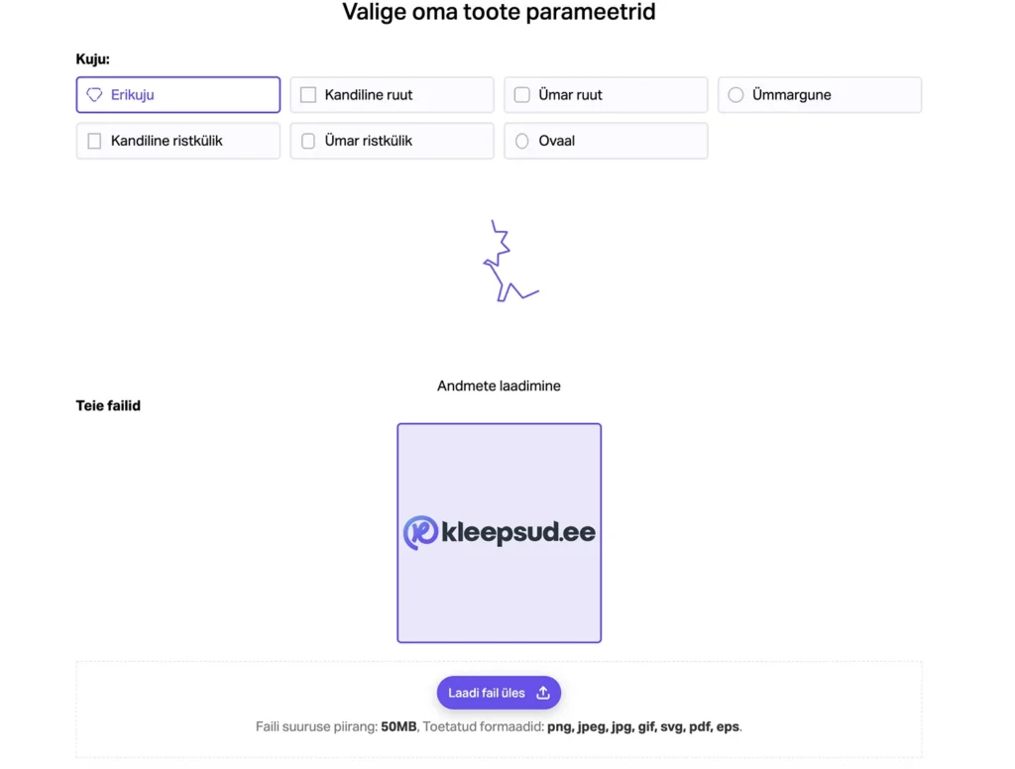Click the square icon for Kandiline ruut

(x=308, y=94)
